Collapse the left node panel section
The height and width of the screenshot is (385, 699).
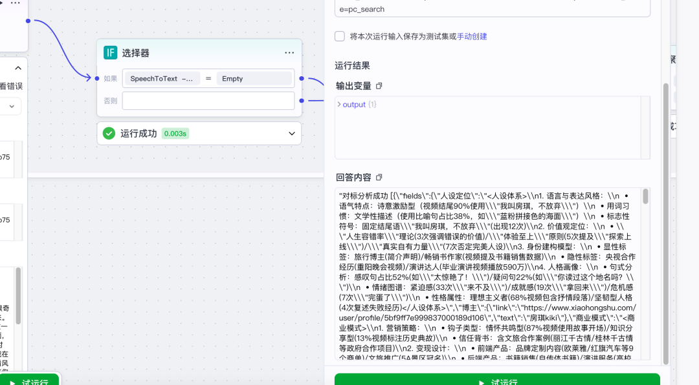pos(17,68)
